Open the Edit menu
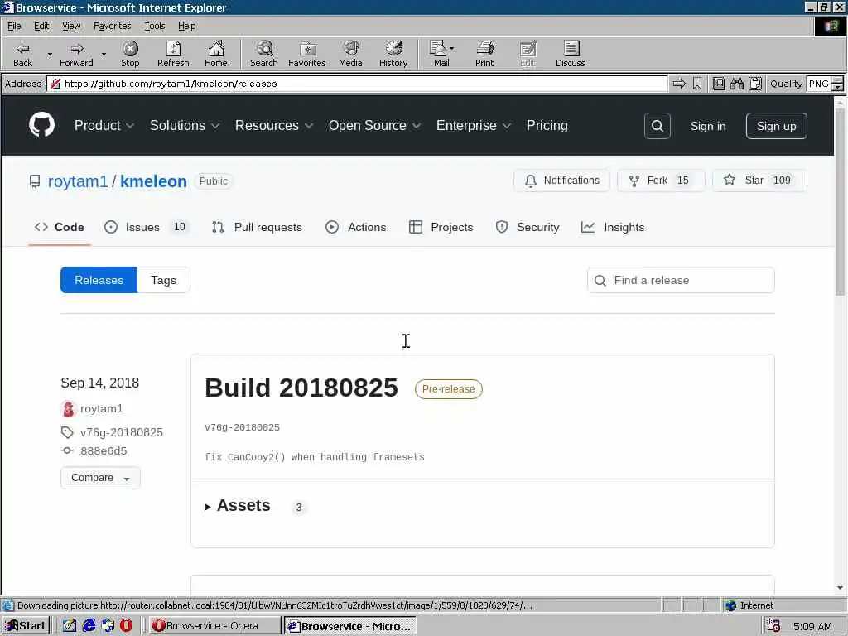The image size is (848, 636). 41,26
